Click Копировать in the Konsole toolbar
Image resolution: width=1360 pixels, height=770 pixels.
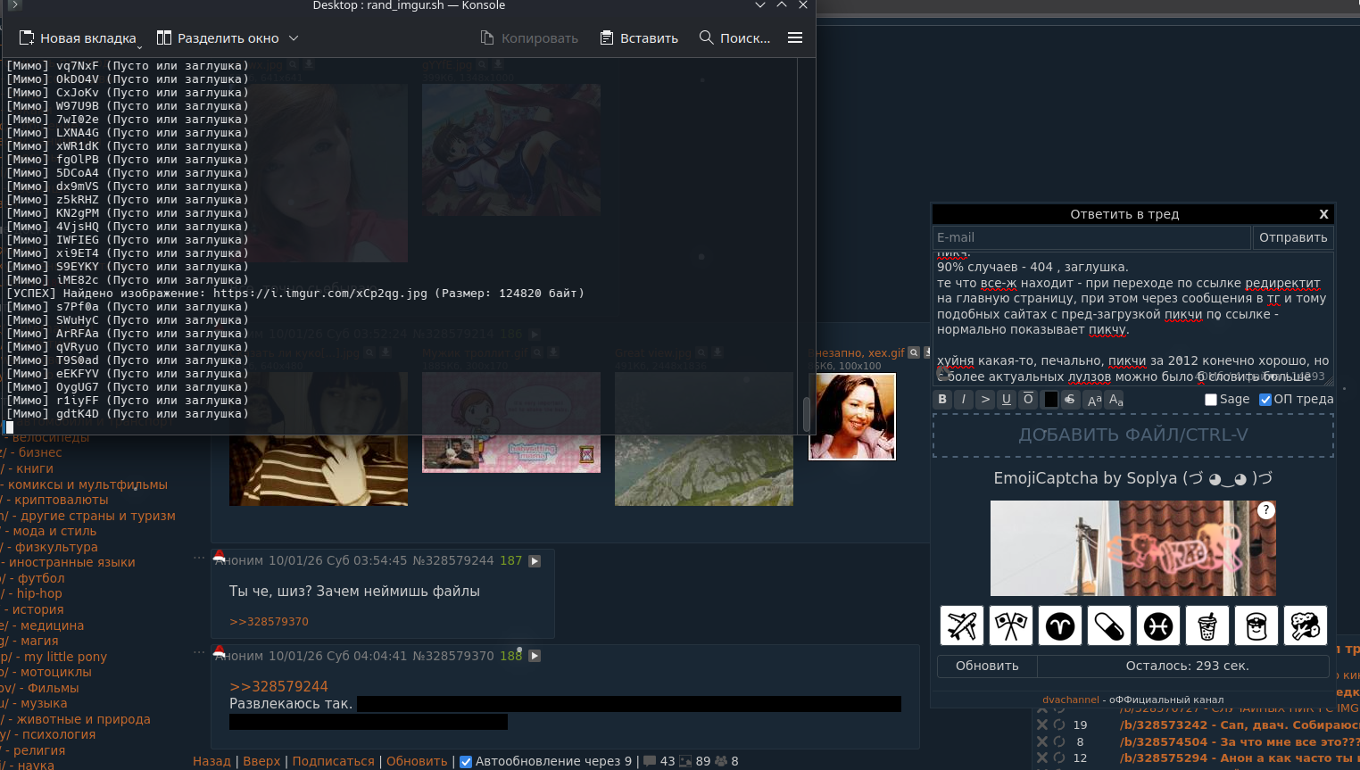pyautogui.click(x=529, y=38)
